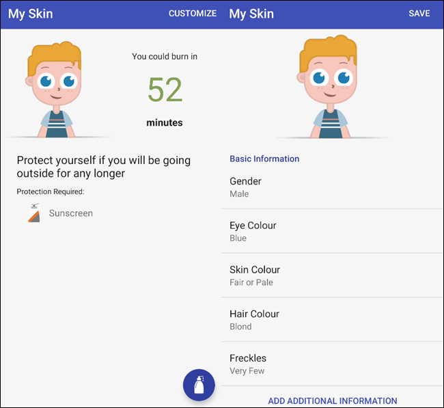
Task: Tap the 'You could burn in' text
Action: point(165,56)
